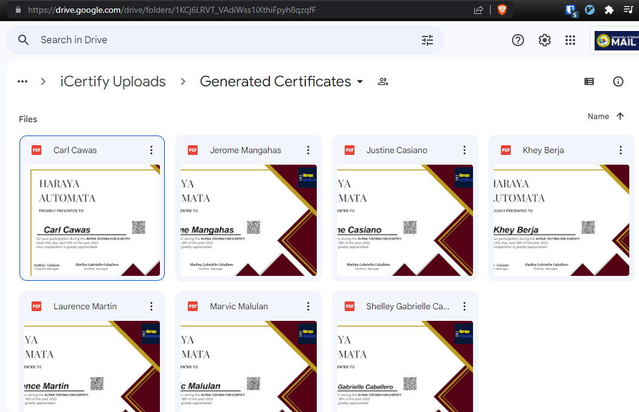The image size is (639, 412).
Task: Open more actions for Carl Cawas
Action: pos(151,150)
